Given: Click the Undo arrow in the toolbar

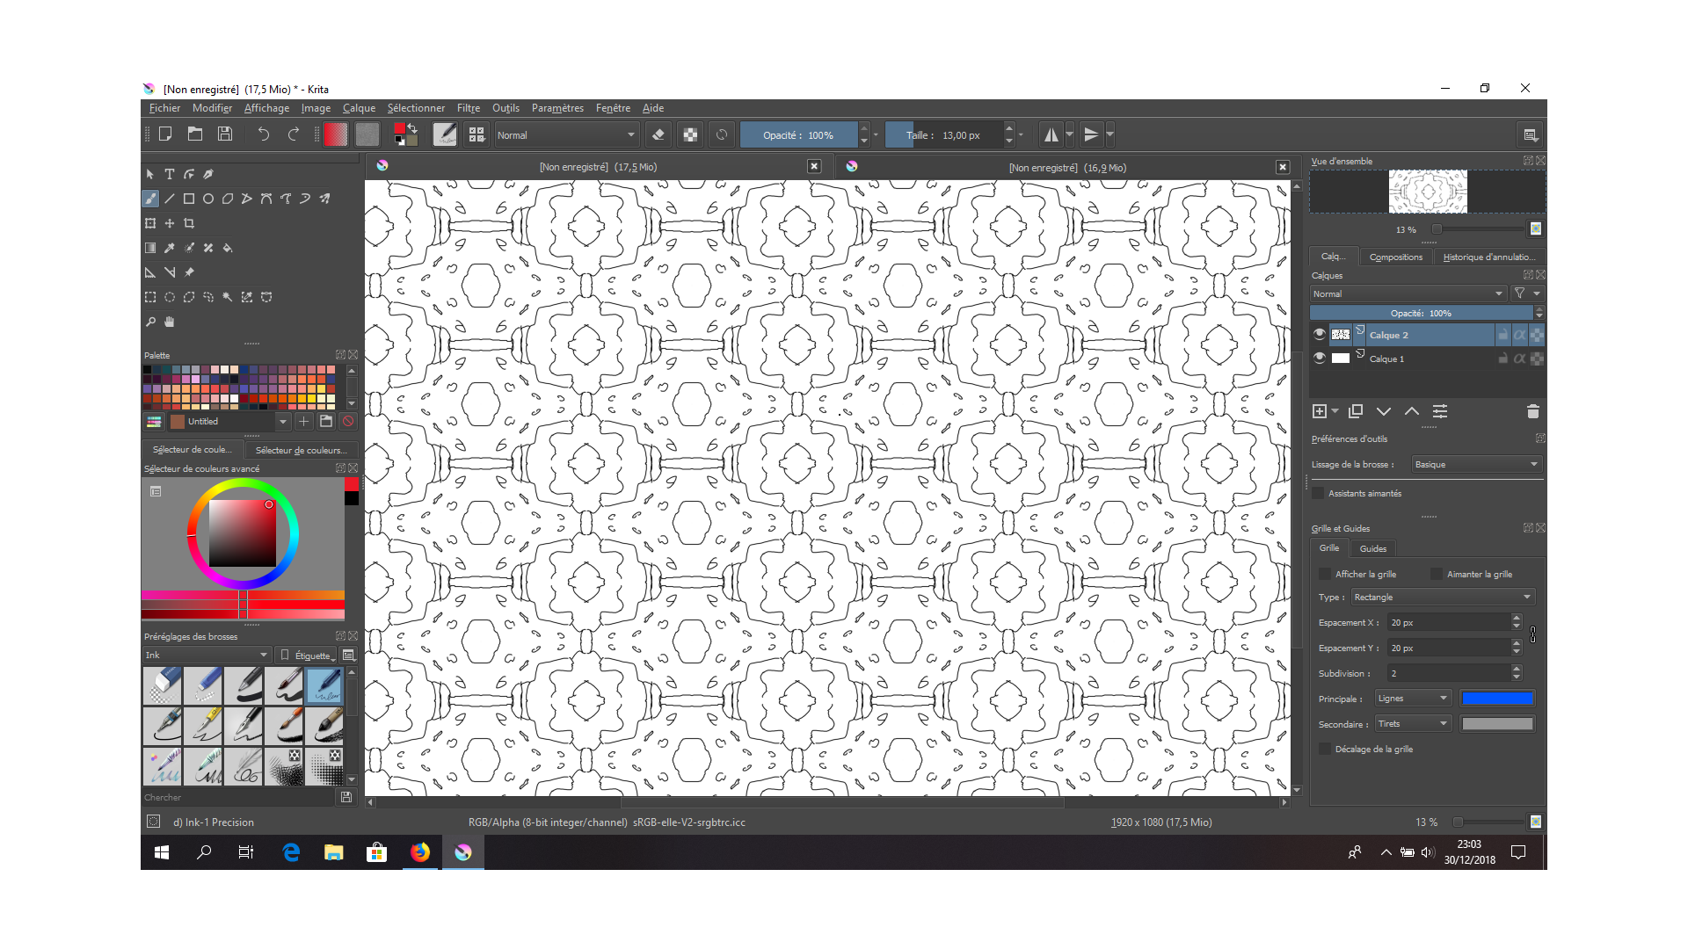Looking at the screenshot, I should click(263, 134).
